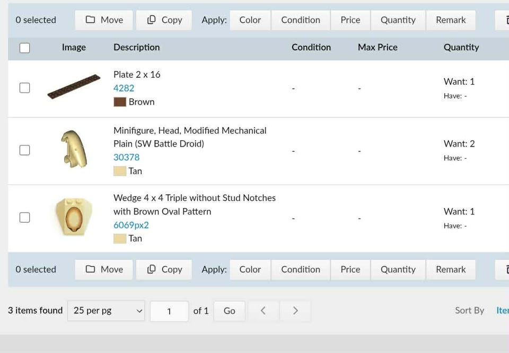This screenshot has width=509, height=353.
Task: Go to previous page arrow
Action: (x=264, y=311)
